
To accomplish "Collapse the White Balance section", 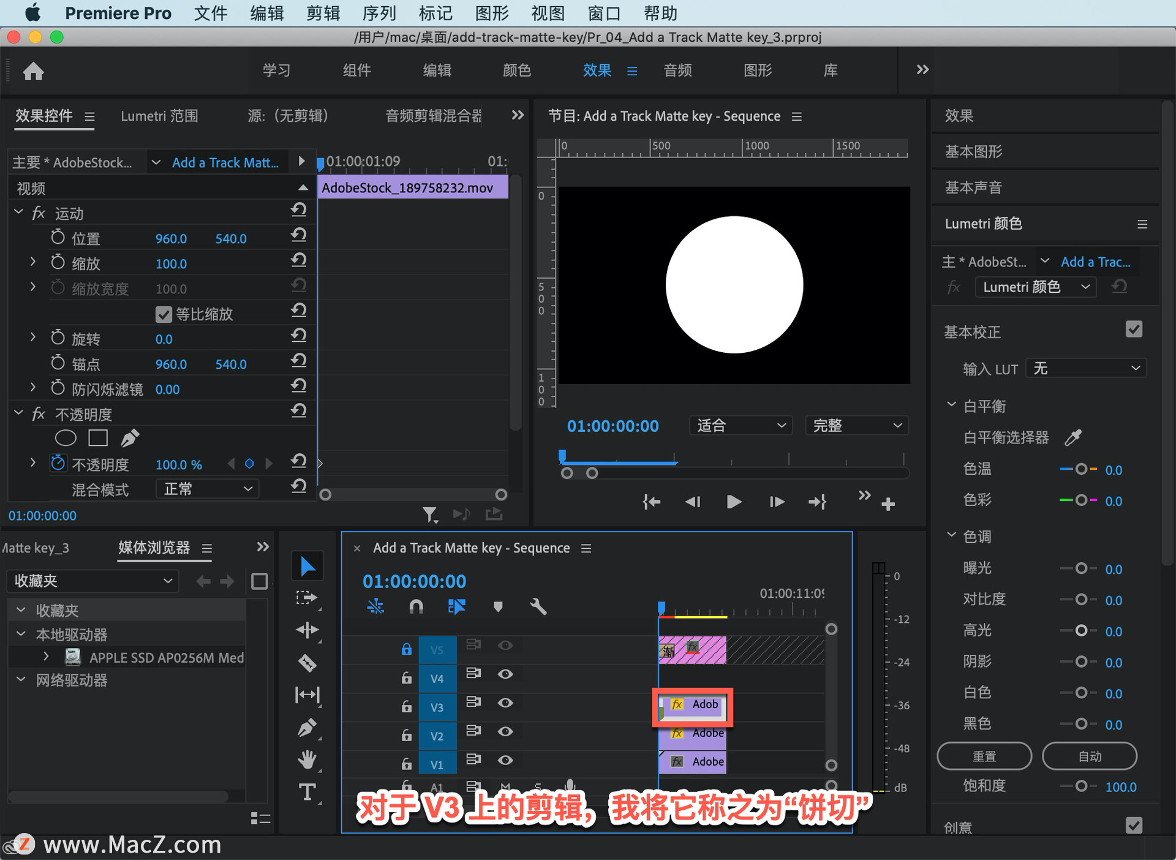I will (x=951, y=404).
